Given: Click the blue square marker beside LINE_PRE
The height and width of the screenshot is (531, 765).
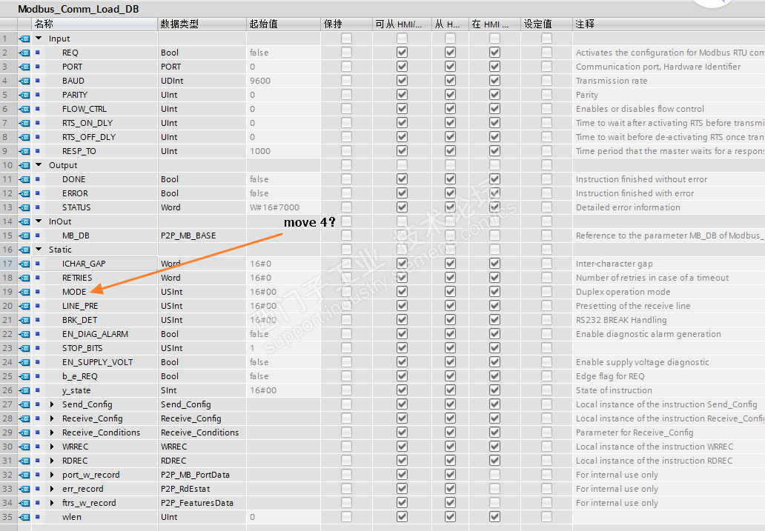Looking at the screenshot, I should pyautogui.click(x=38, y=306).
